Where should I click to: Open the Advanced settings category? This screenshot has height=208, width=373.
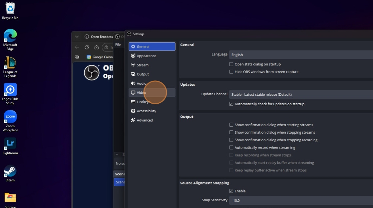pyautogui.click(x=152, y=120)
